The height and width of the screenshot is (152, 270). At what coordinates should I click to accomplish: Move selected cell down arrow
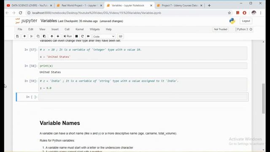[58, 36]
